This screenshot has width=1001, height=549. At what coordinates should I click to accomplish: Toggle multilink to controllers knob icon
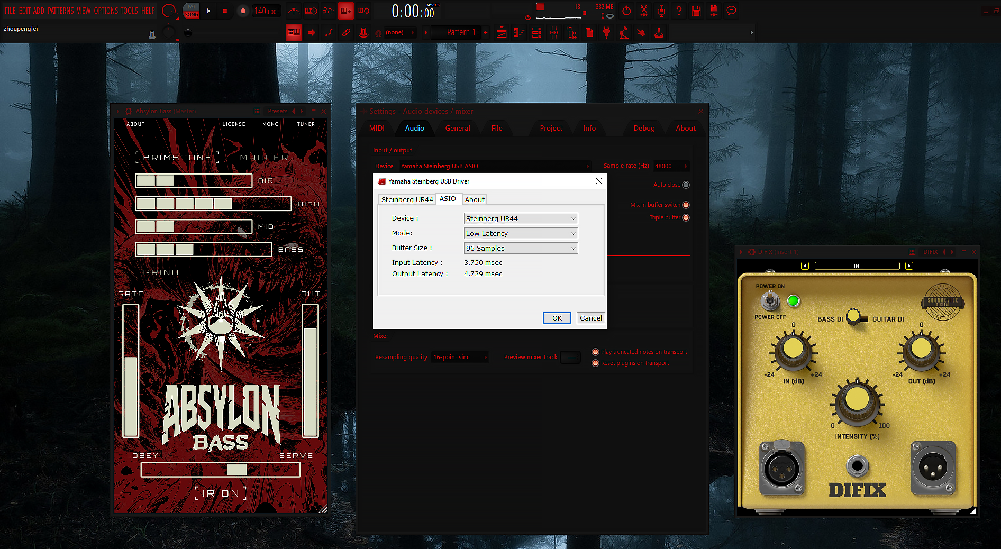(363, 33)
